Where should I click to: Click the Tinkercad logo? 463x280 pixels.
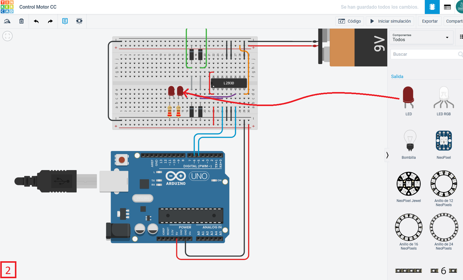point(7,7)
